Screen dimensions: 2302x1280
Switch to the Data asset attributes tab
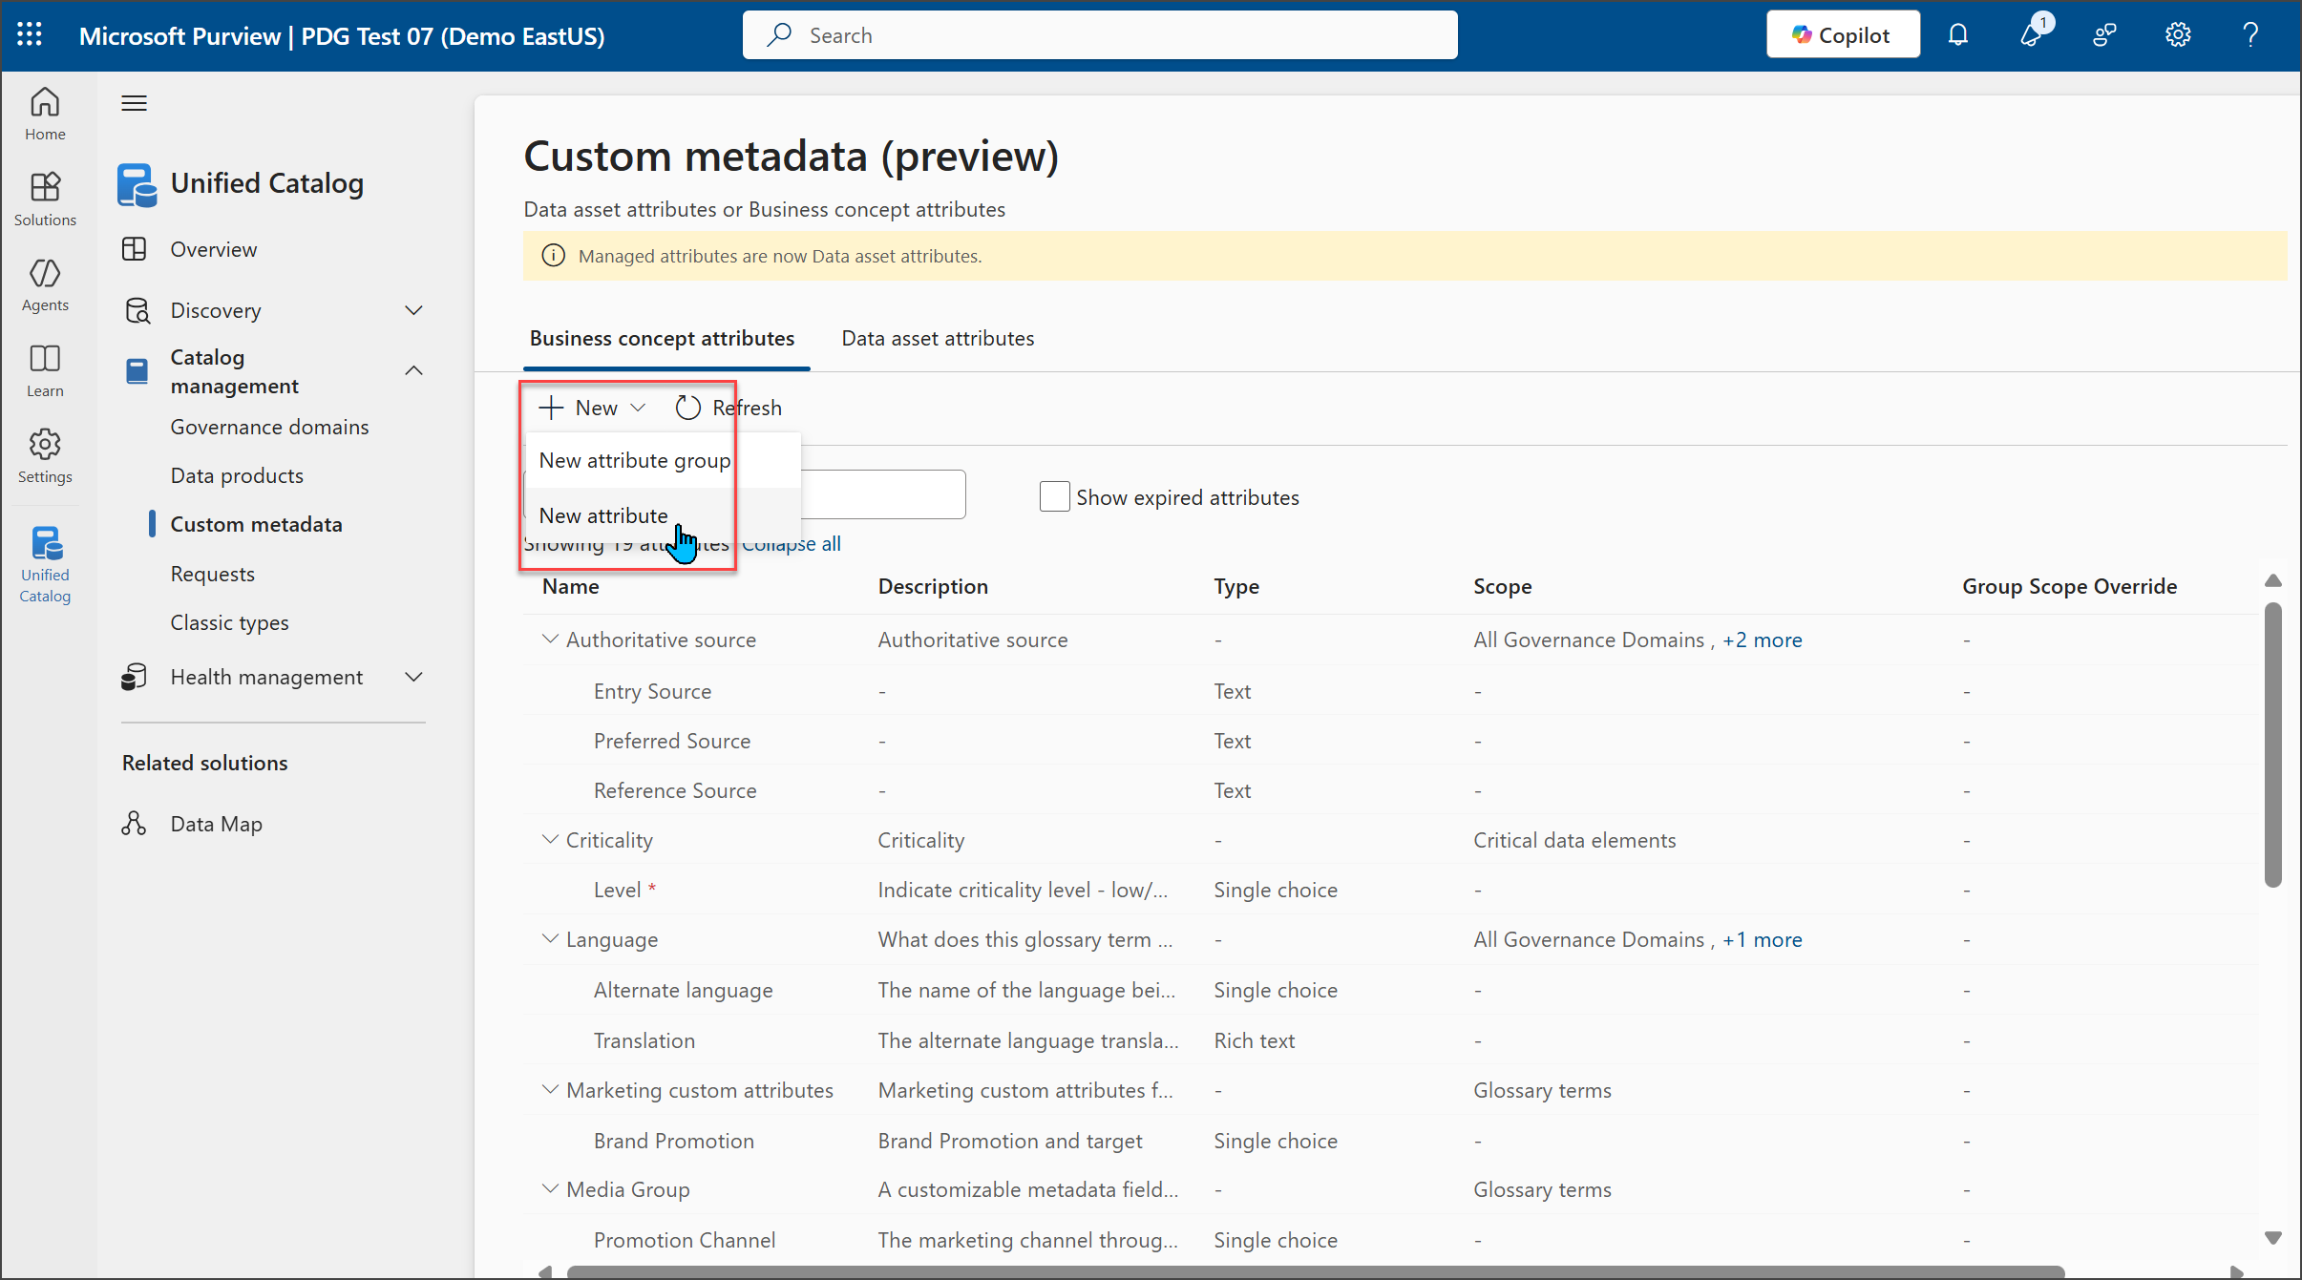pos(937,338)
